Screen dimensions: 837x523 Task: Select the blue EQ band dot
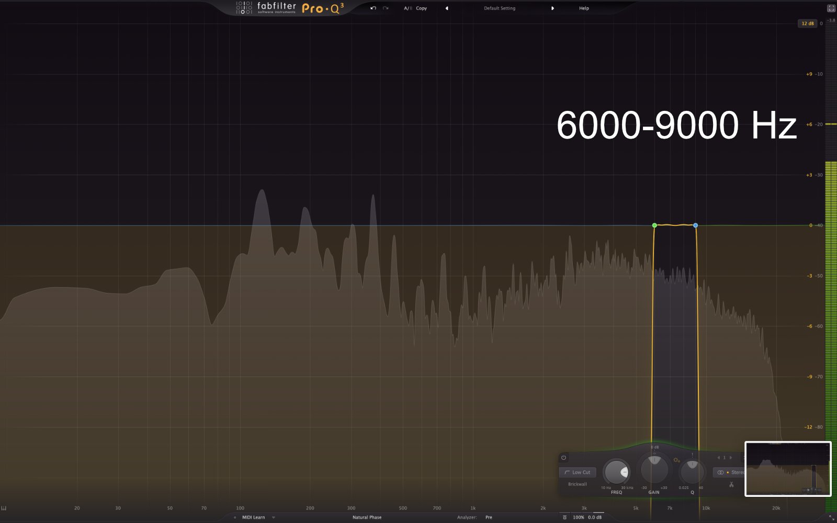coord(695,225)
